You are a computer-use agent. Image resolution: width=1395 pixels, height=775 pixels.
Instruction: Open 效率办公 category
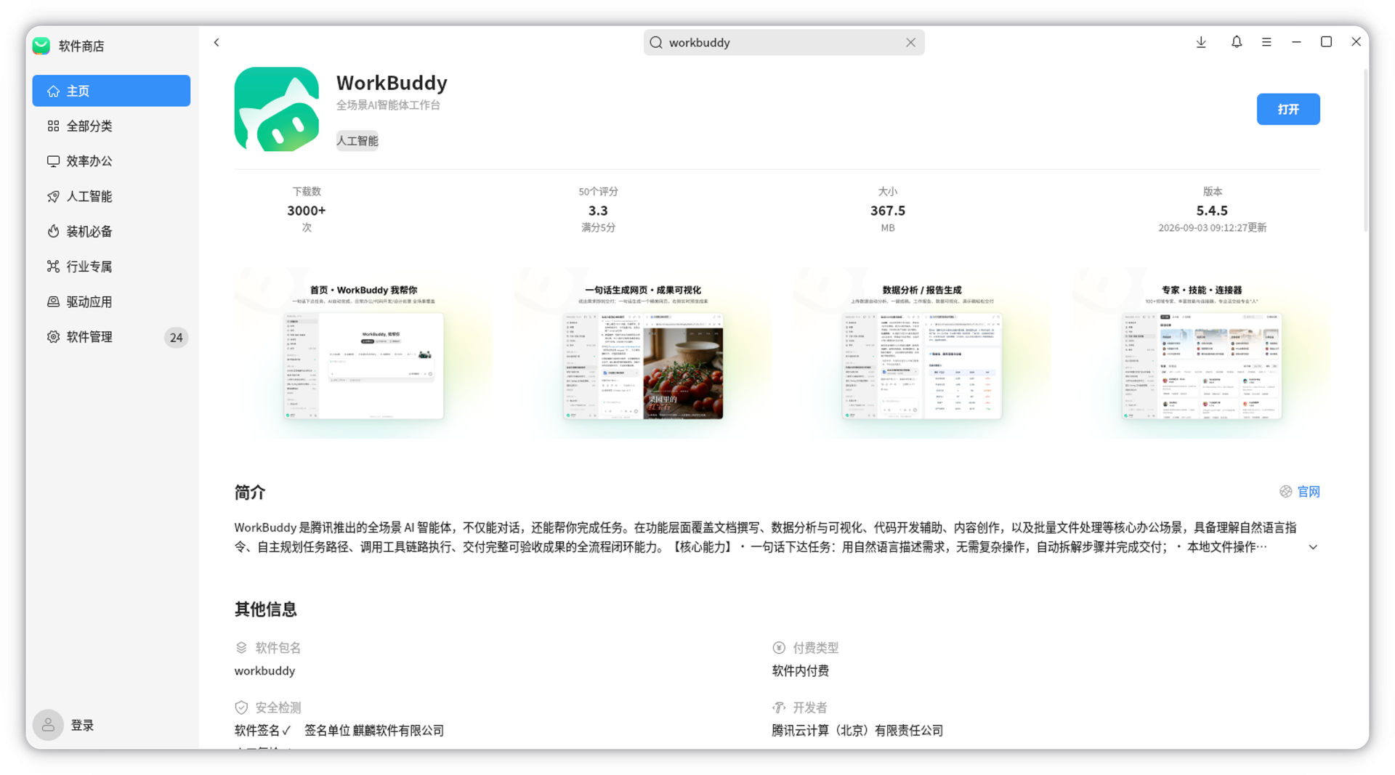click(111, 161)
